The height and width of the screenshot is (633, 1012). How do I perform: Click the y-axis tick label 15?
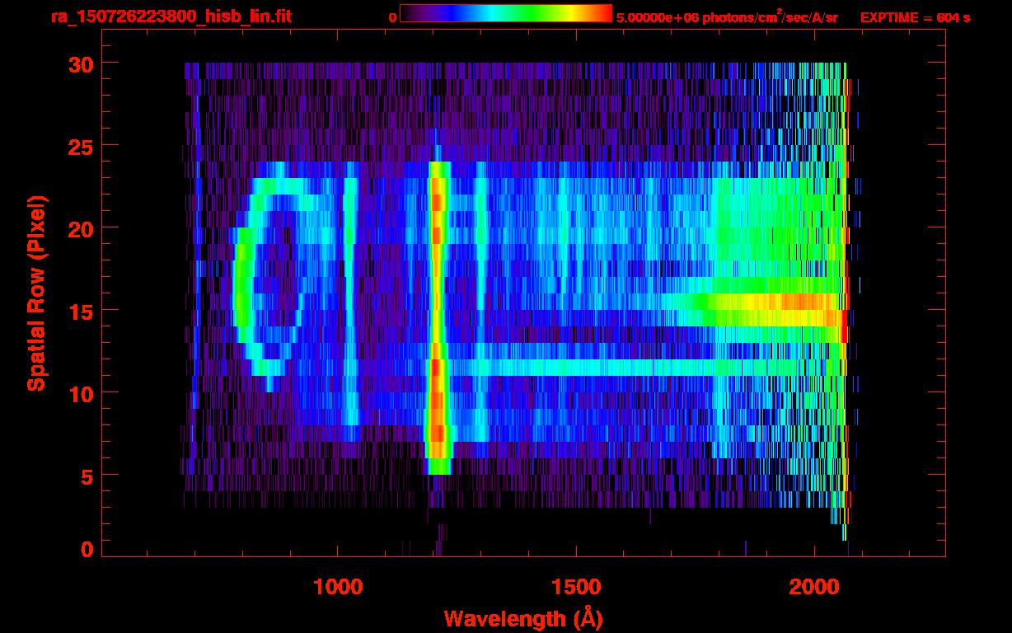coord(81,311)
